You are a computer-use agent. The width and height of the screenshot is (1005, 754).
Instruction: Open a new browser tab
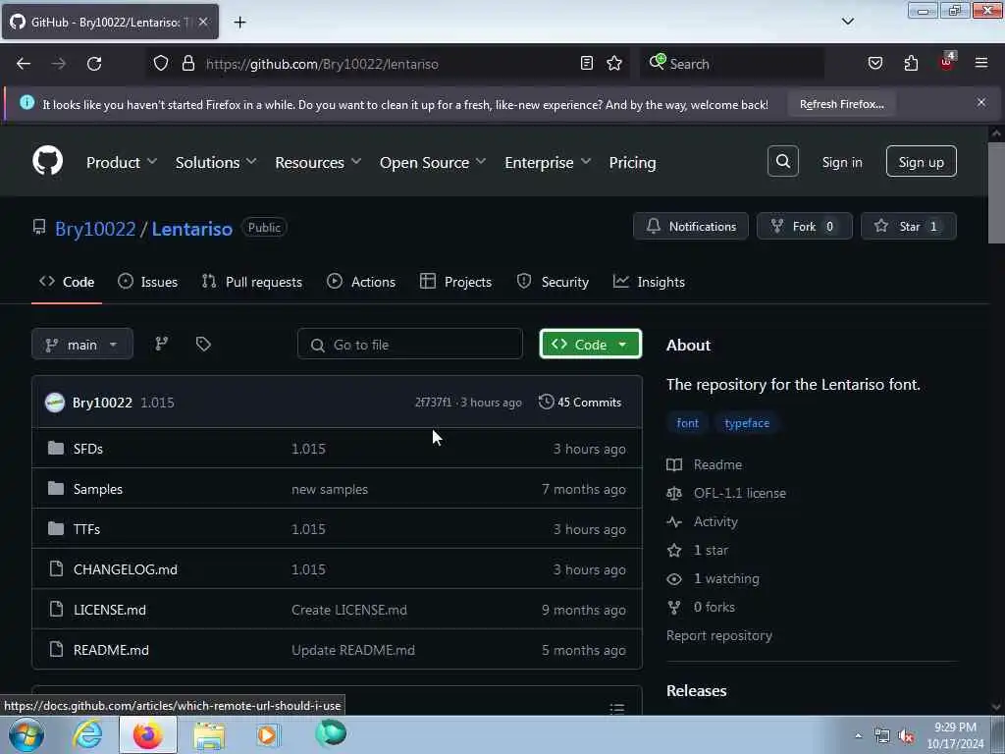tap(239, 23)
